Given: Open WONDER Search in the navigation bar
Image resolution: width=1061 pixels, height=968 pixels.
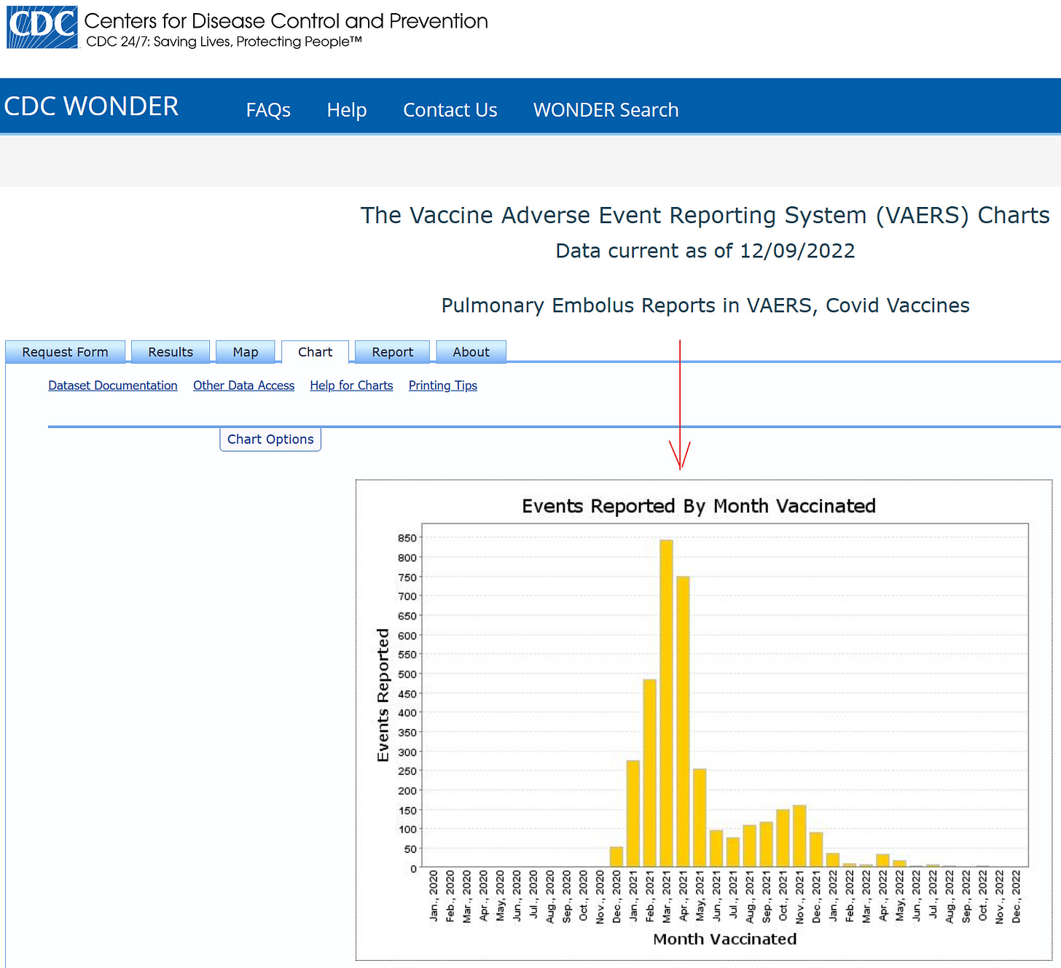Looking at the screenshot, I should [606, 110].
